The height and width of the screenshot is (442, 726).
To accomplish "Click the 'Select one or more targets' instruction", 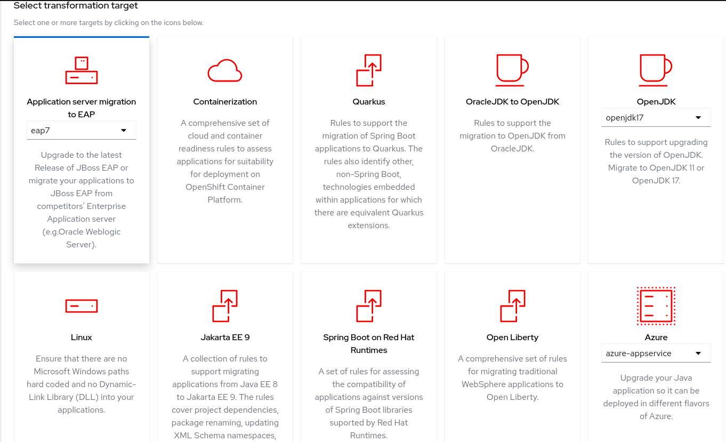I will [109, 23].
